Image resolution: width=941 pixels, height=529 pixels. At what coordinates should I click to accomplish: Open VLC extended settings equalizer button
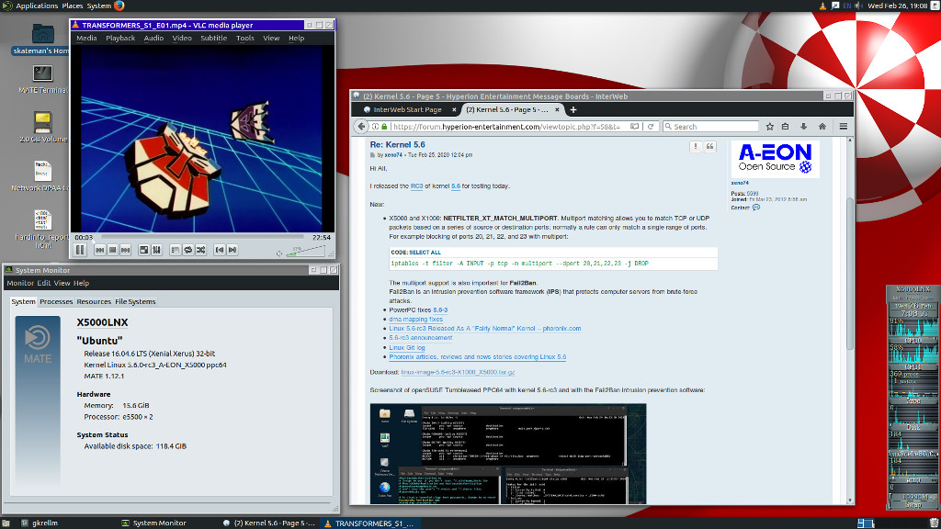tap(156, 250)
